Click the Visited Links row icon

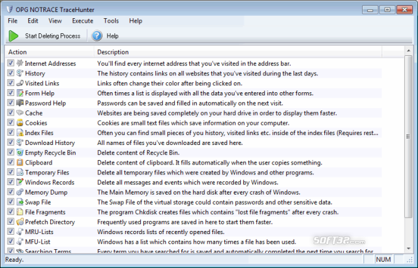(20, 83)
